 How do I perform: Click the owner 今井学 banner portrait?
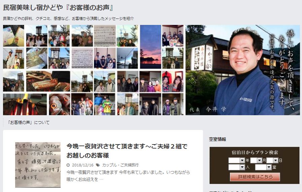(243, 70)
